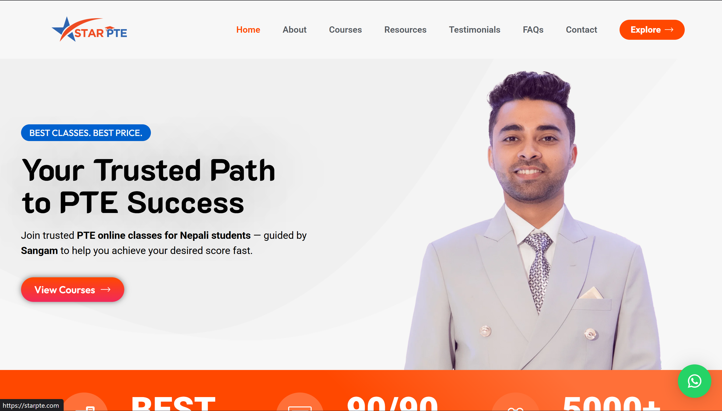The image size is (722, 411).
Task: Click the arrow inside the Explore button
Action: pos(669,30)
